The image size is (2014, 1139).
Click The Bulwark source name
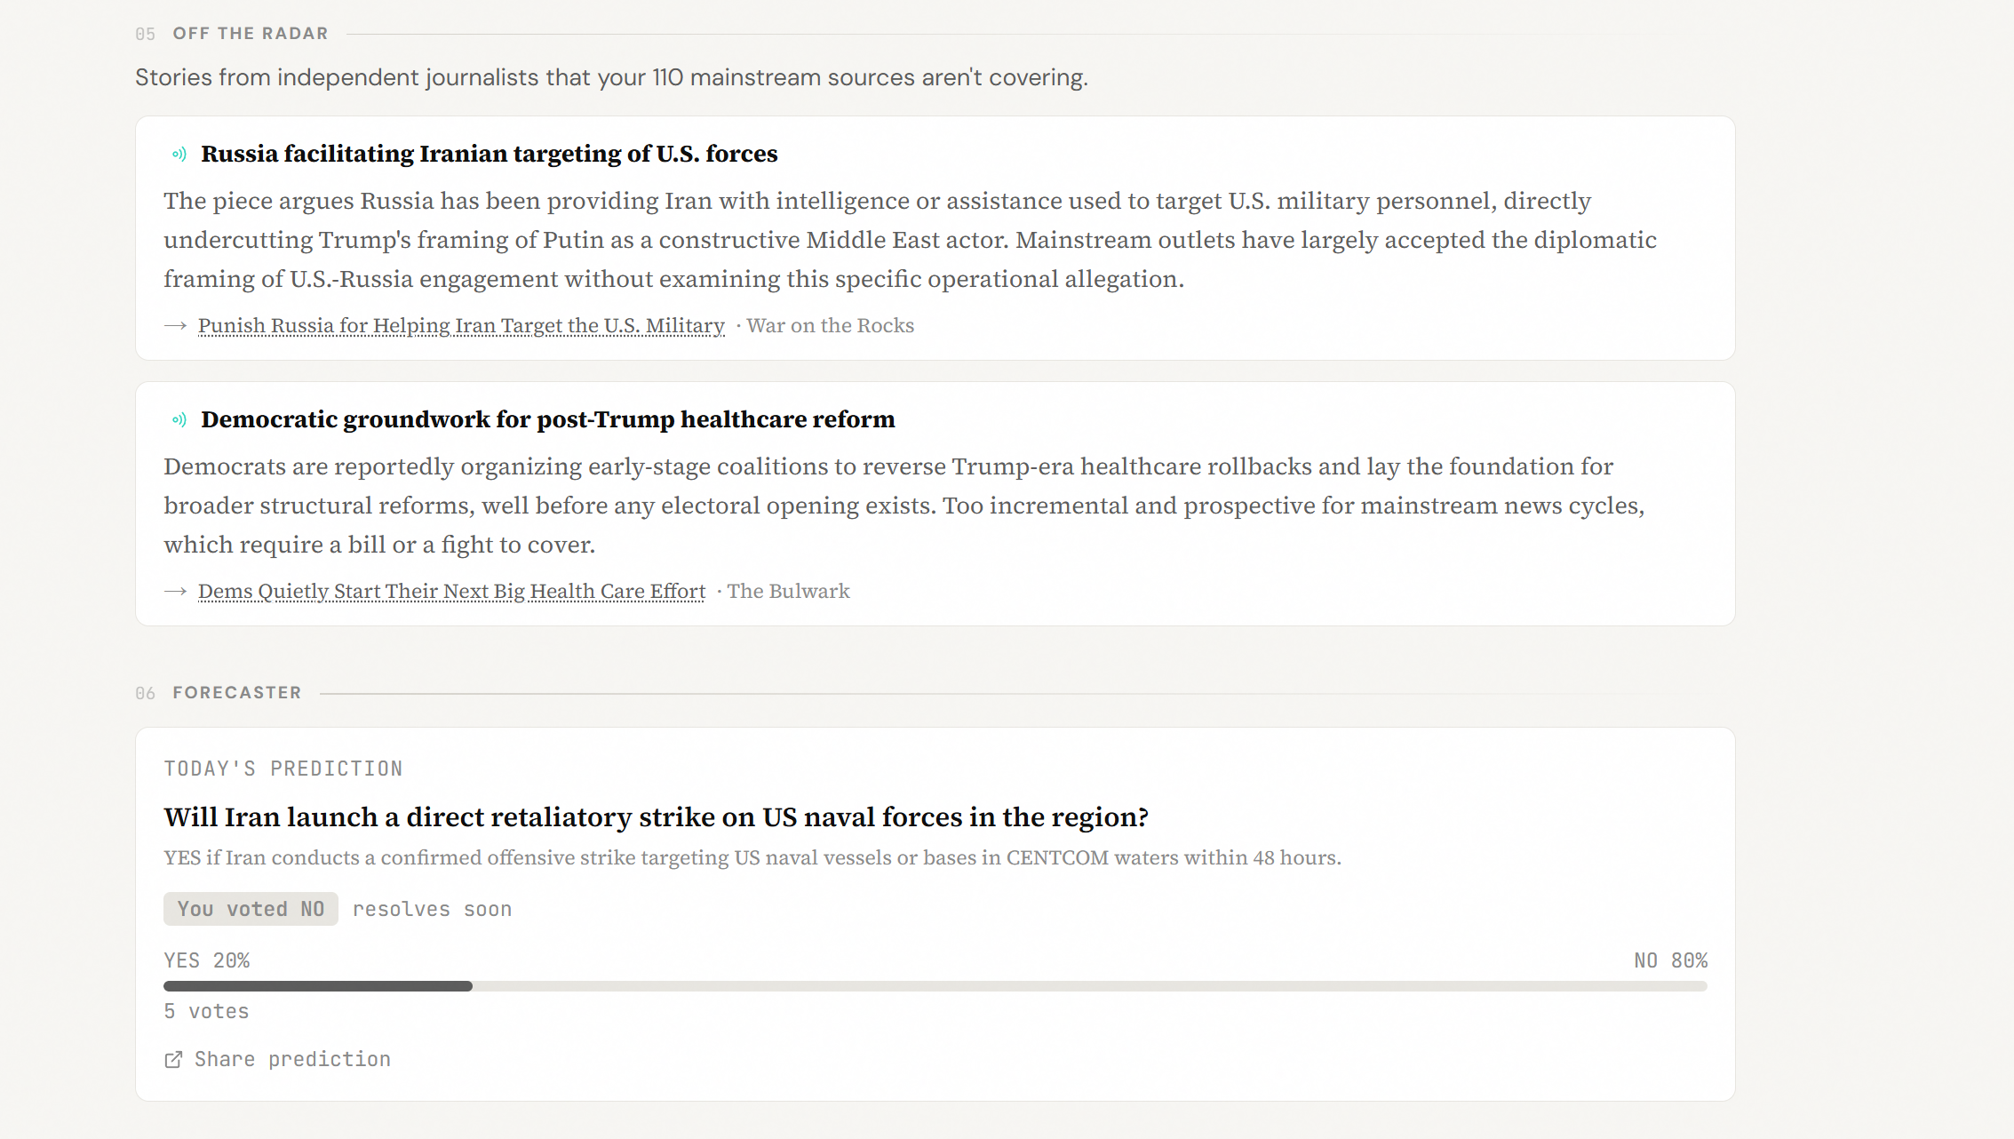coord(788,592)
